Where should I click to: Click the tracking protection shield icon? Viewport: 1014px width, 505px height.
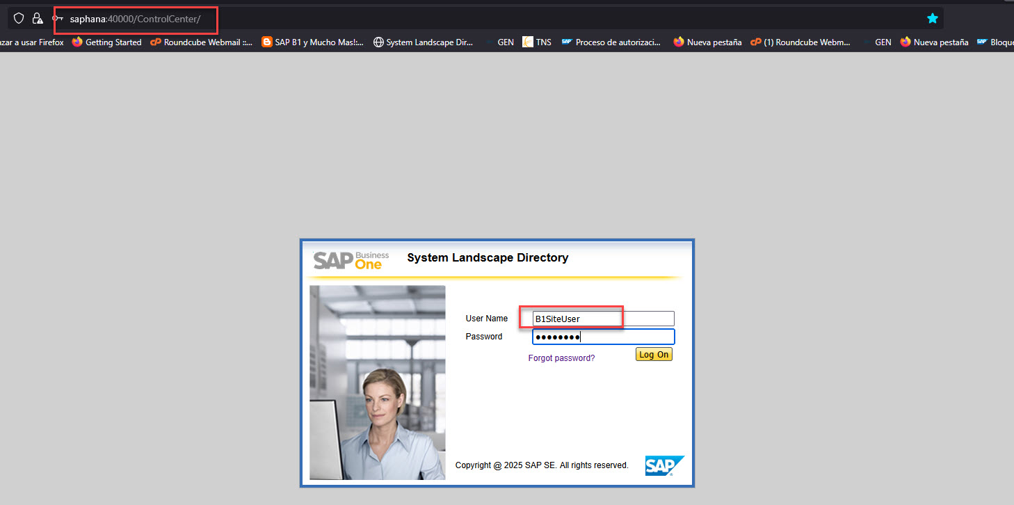coord(19,19)
